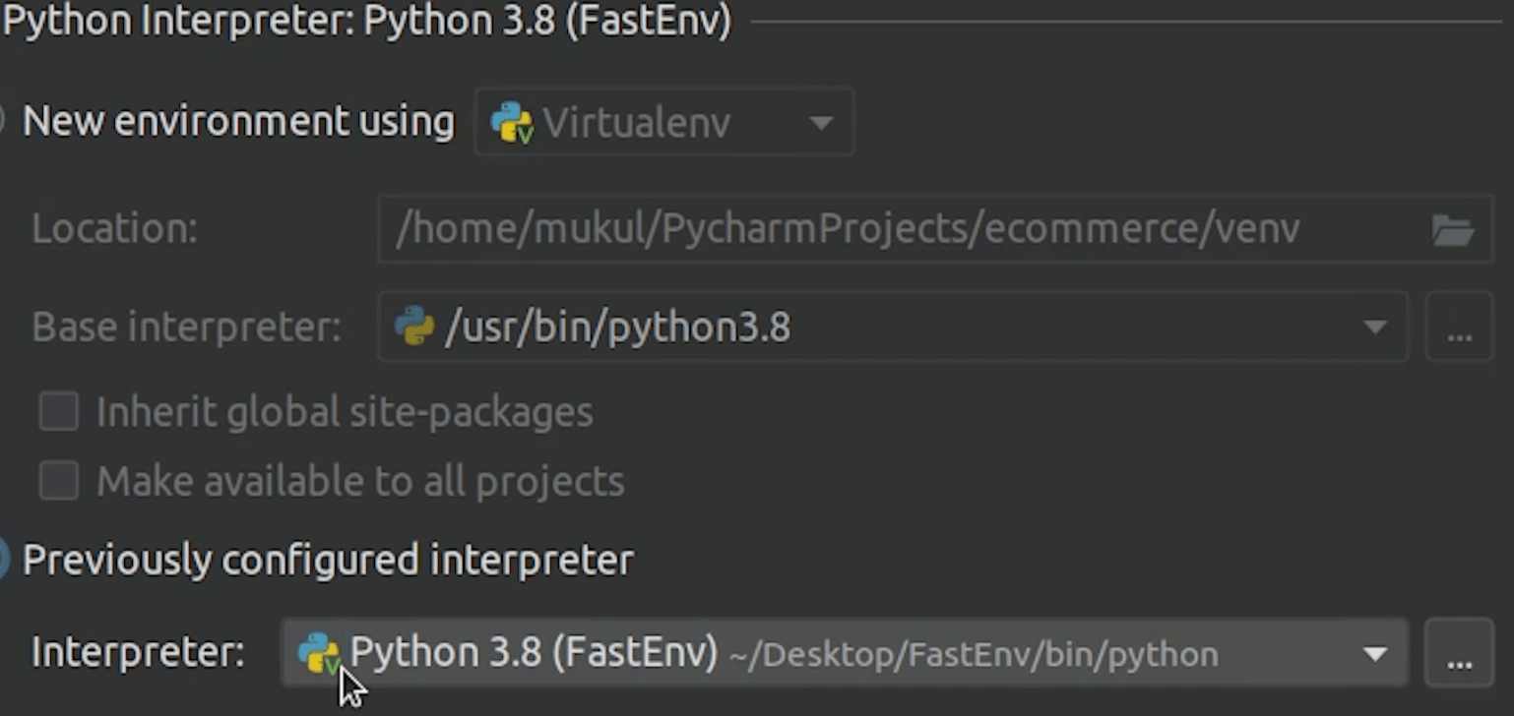The image size is (1514, 716).
Task: Click the FastEnv interpreter Python icon
Action: pos(319,652)
